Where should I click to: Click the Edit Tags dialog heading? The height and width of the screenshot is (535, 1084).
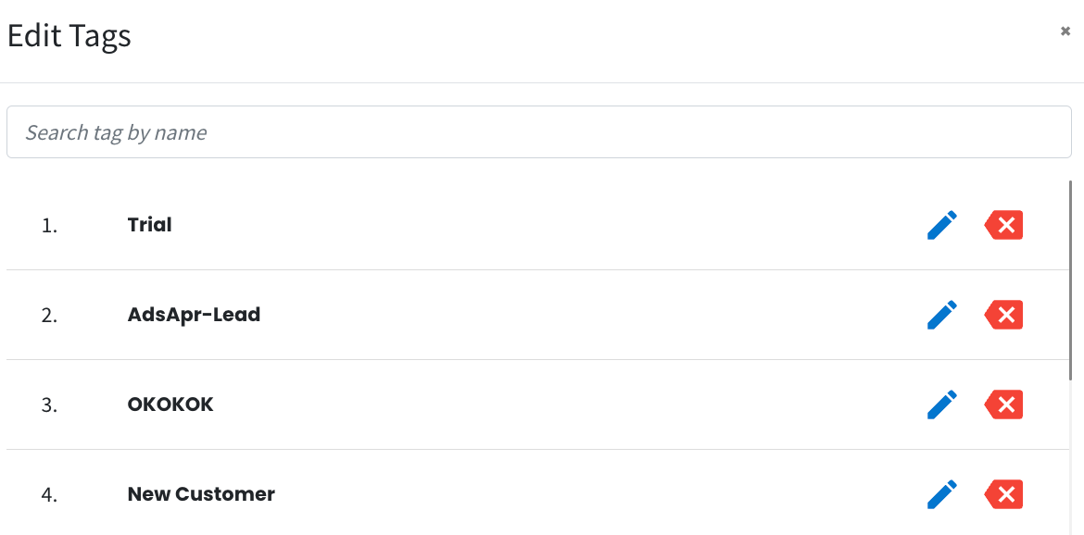point(69,36)
